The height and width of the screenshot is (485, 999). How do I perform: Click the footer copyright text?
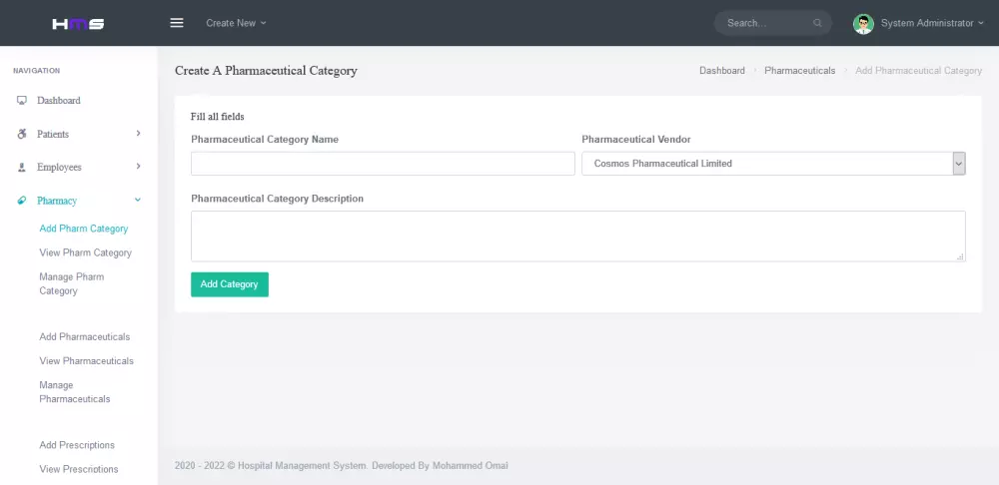coord(341,466)
